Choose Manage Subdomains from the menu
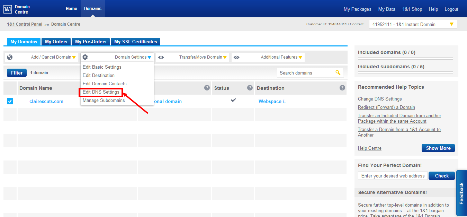This screenshot has width=467, height=217. point(104,101)
